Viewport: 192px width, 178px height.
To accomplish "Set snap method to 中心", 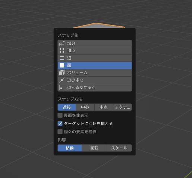I will [85, 107].
